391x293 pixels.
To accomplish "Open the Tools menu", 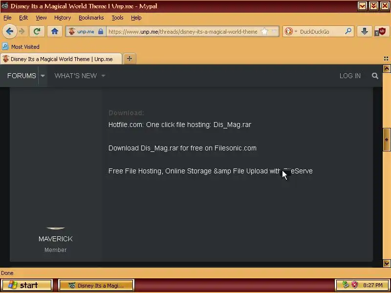I will click(x=117, y=18).
